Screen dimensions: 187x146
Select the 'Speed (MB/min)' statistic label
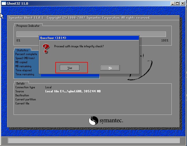(x=25, y=58)
